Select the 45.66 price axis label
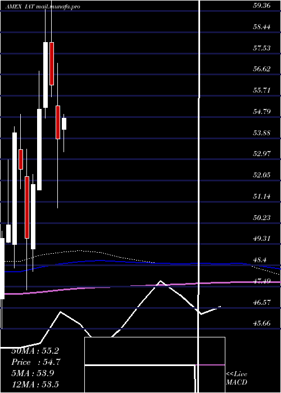The width and height of the screenshot is (281, 393). pos(262,323)
